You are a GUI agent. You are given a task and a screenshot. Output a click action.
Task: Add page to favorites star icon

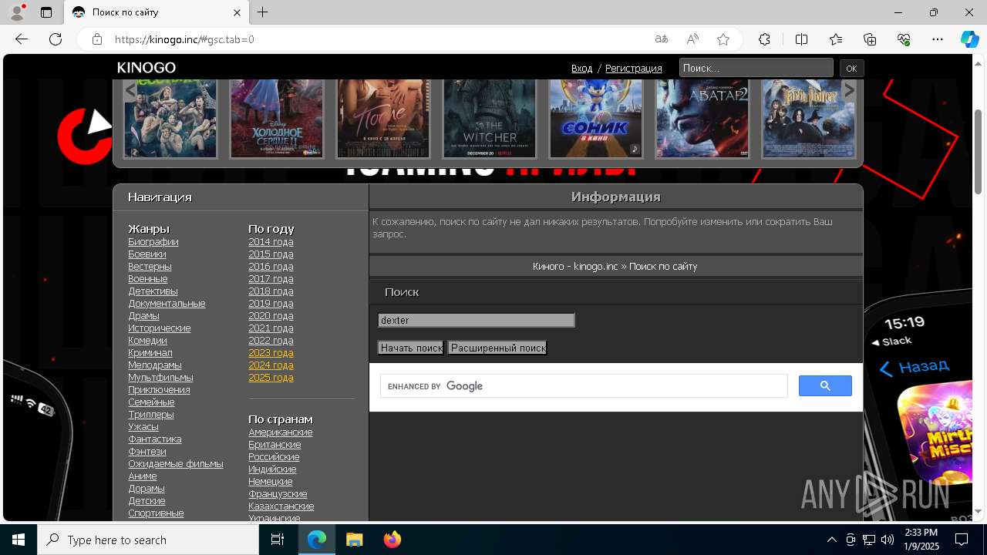[723, 39]
